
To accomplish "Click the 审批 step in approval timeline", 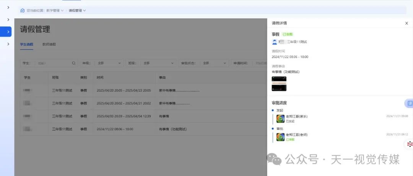I will click(x=280, y=128).
